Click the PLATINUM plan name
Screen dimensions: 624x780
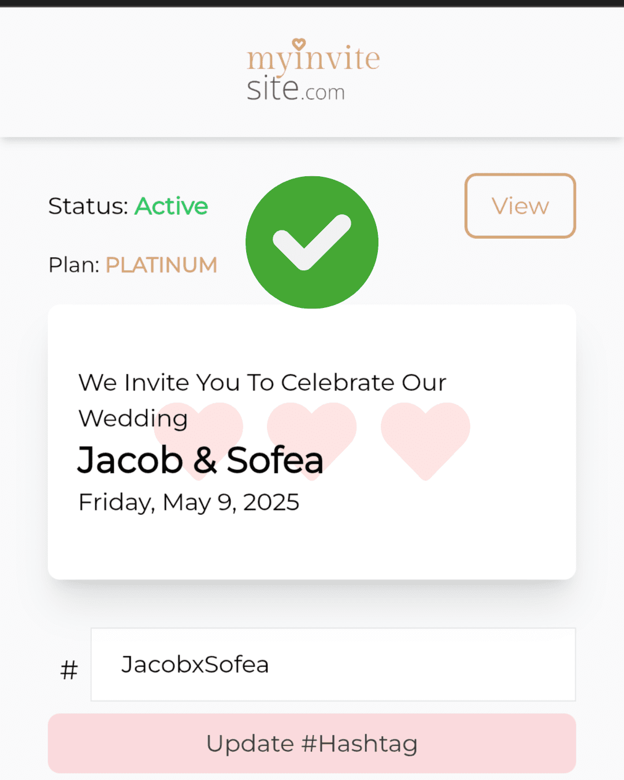(161, 265)
